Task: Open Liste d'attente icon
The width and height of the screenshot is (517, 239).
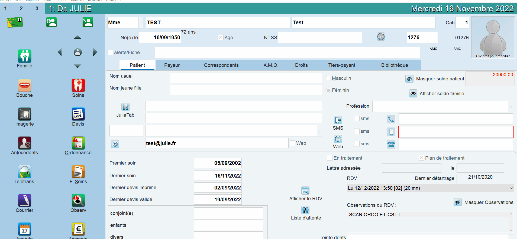Action: click(305, 210)
